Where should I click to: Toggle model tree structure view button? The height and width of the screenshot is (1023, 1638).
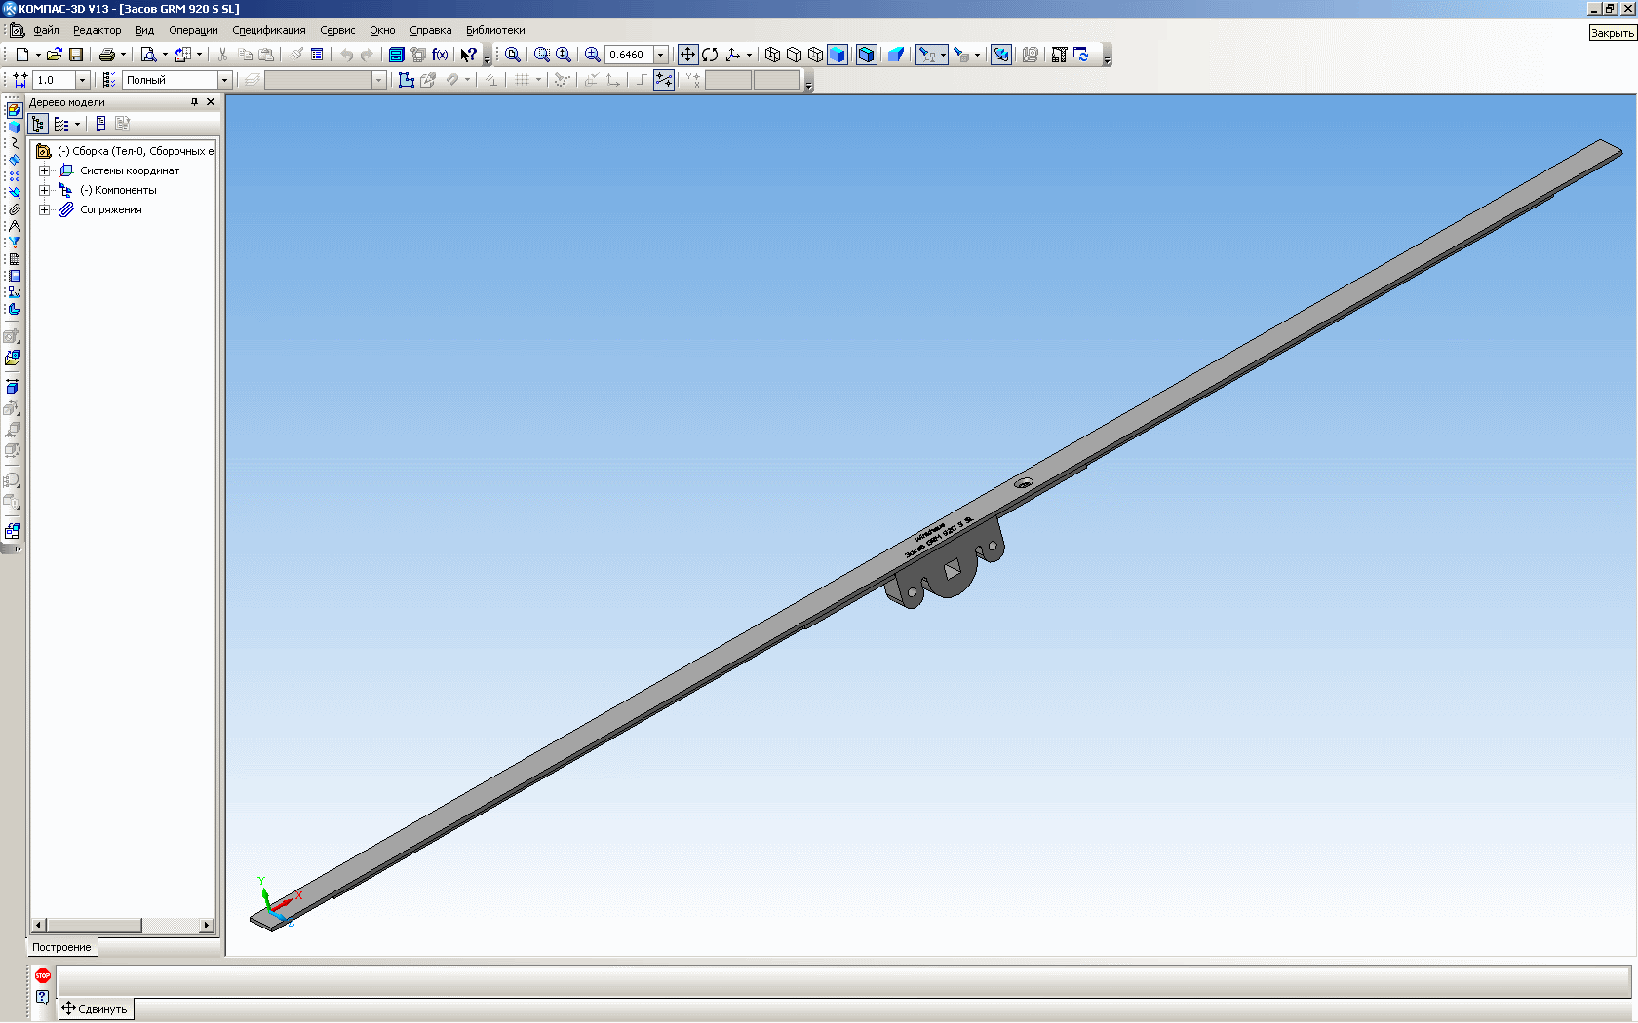click(x=38, y=124)
